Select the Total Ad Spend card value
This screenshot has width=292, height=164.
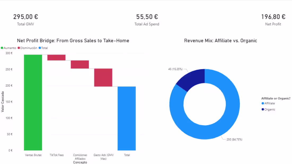point(147,16)
